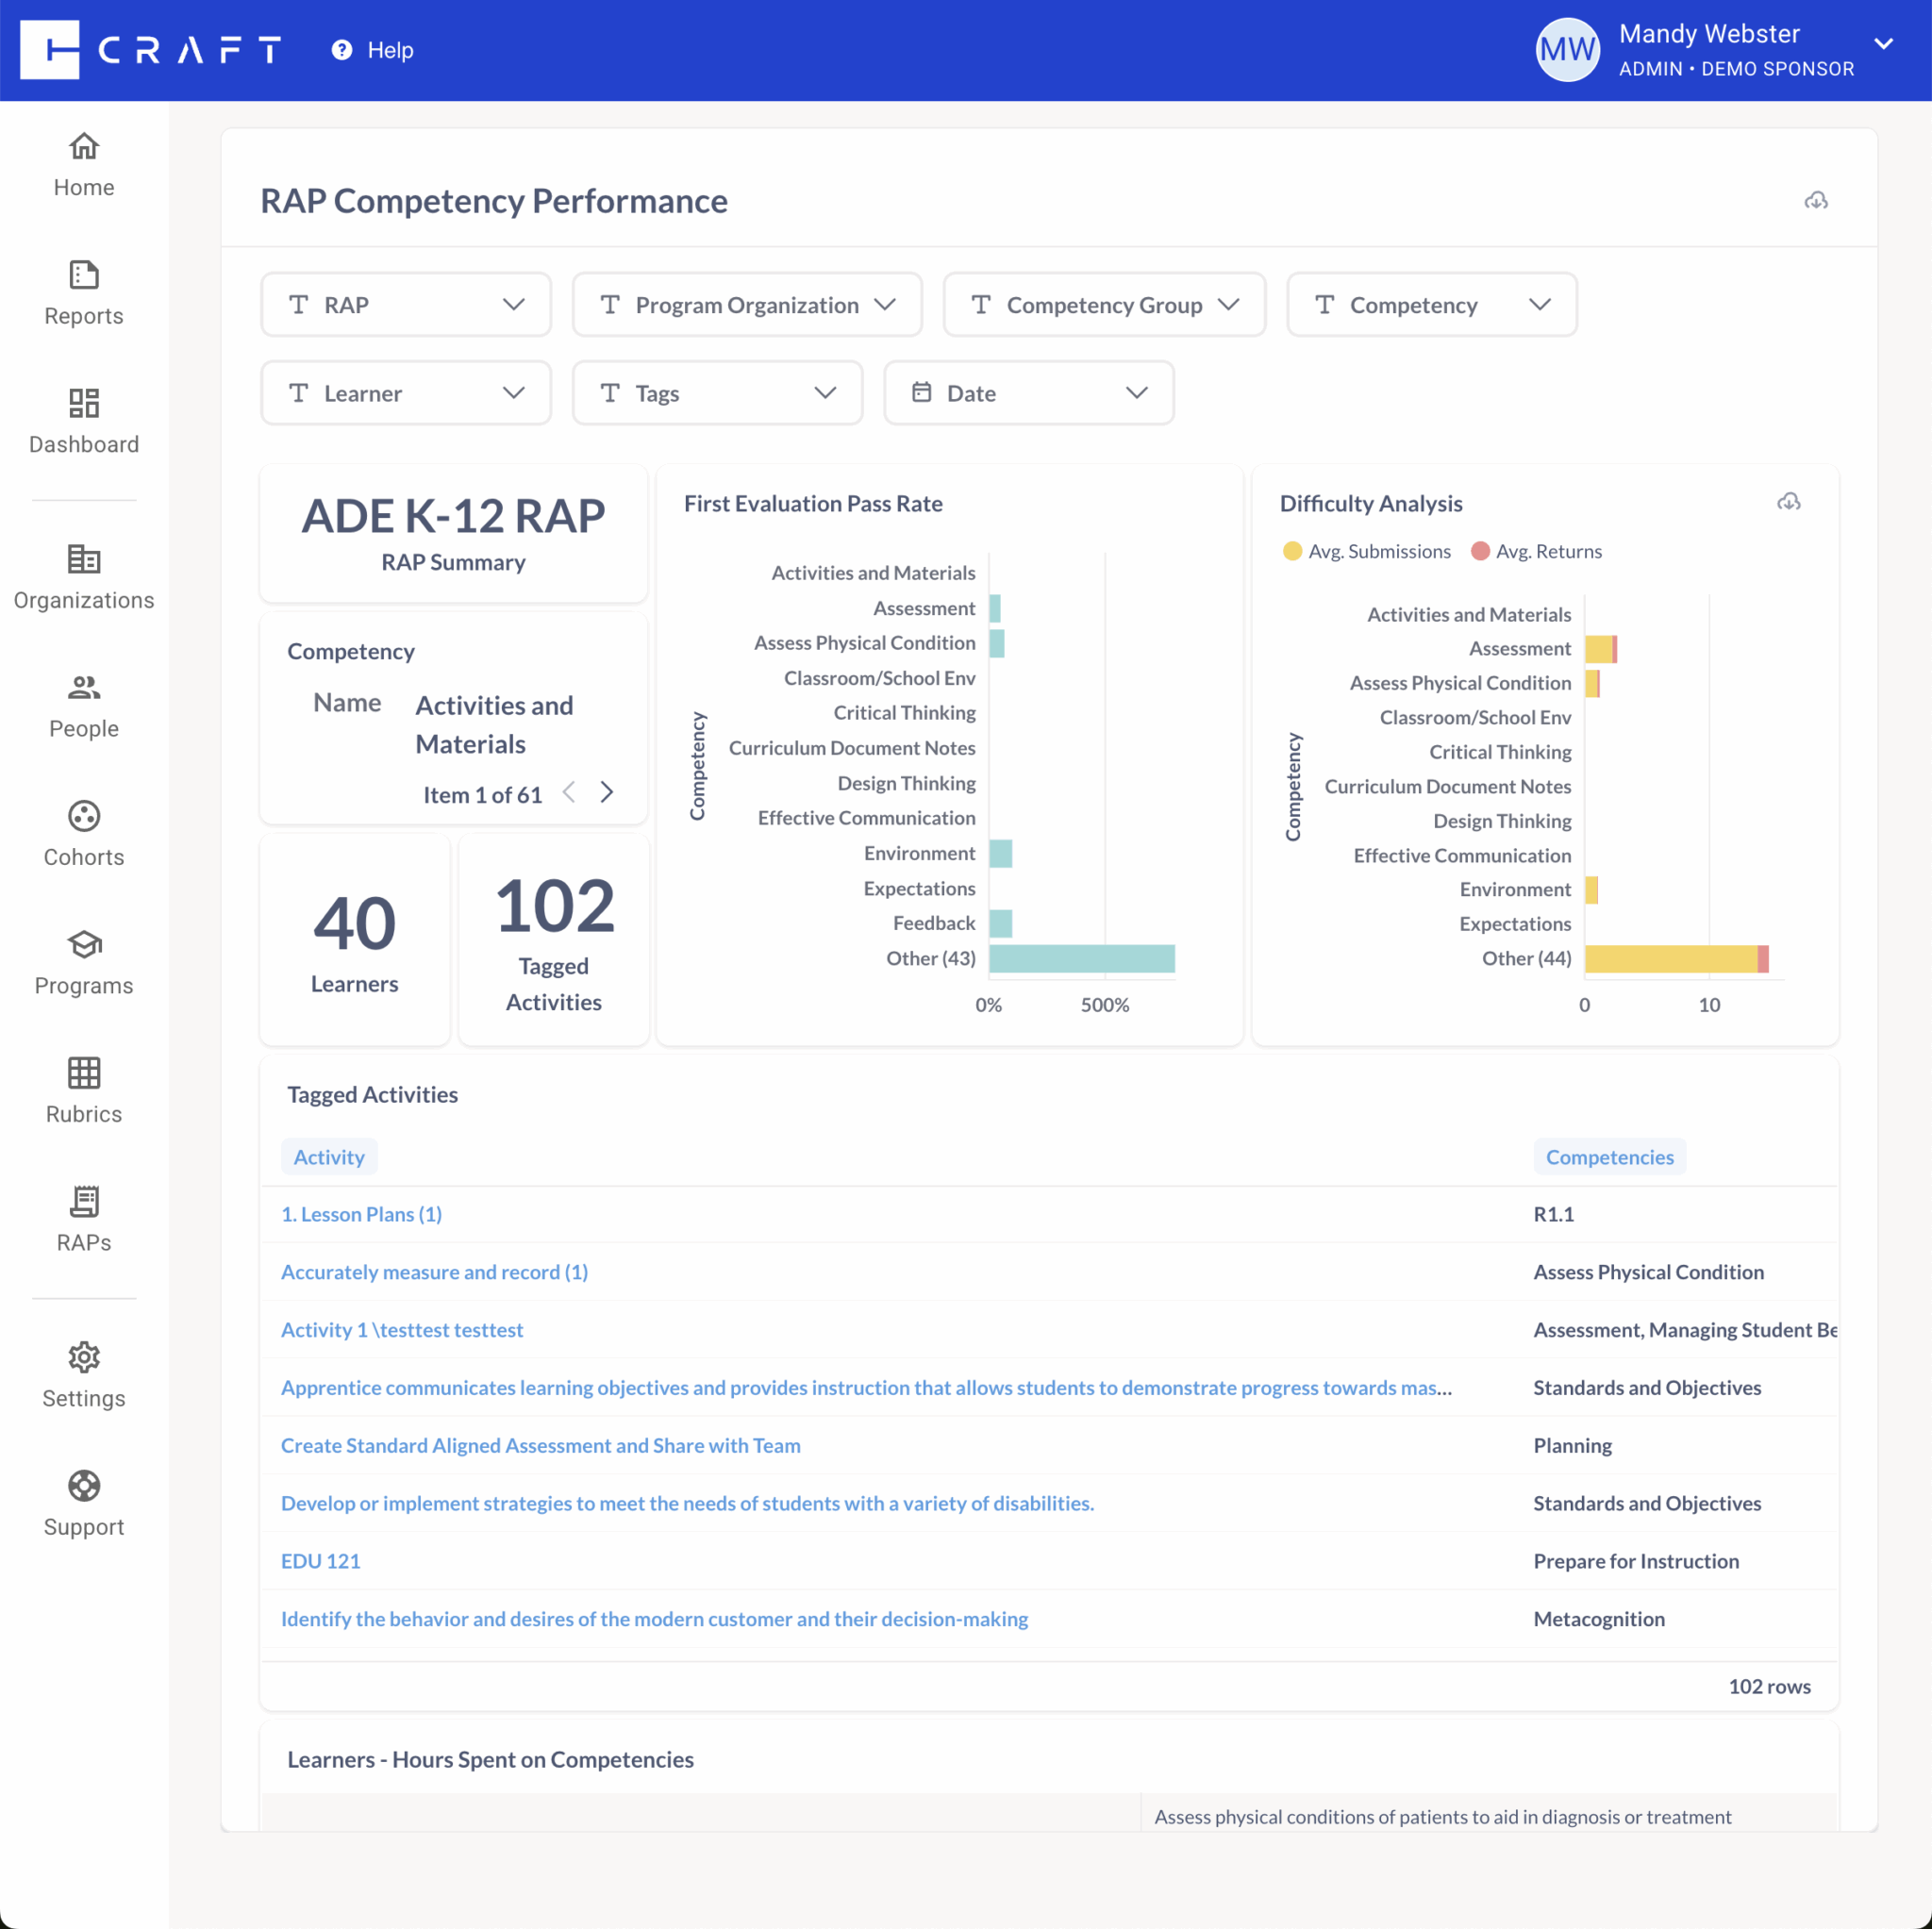Open Programs in the sidebar
The image size is (1932, 1929).
[x=84, y=963]
